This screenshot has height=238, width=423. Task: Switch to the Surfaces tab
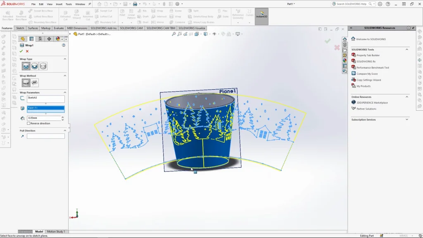click(x=33, y=28)
